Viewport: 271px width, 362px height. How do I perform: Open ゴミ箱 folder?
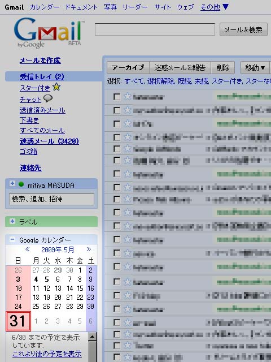[28, 152]
